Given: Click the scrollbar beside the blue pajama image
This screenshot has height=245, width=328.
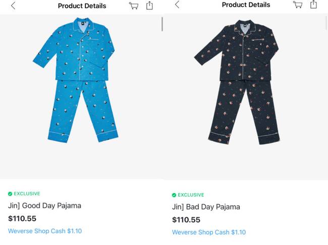Looking at the screenshot, I should [162, 24].
